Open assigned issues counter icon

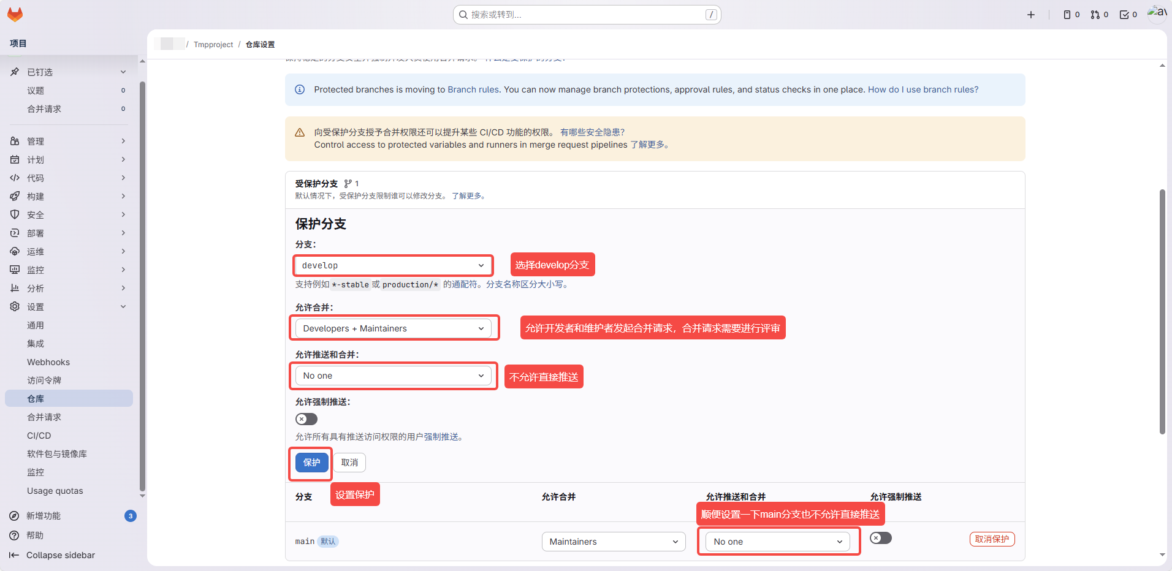pos(1071,15)
